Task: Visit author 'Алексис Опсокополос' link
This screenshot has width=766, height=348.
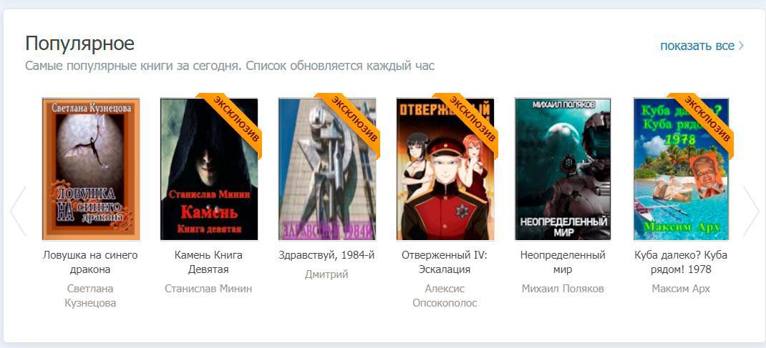Action: 445,296
